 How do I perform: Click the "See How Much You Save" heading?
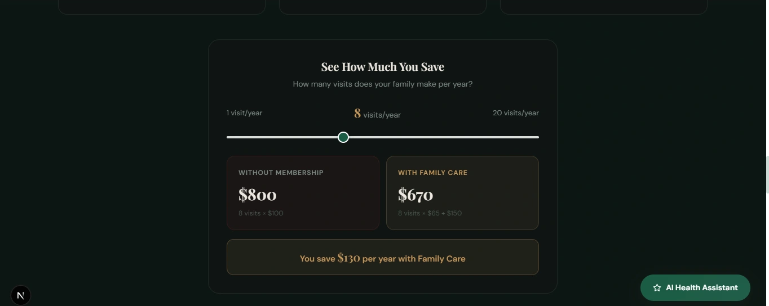[x=382, y=67]
